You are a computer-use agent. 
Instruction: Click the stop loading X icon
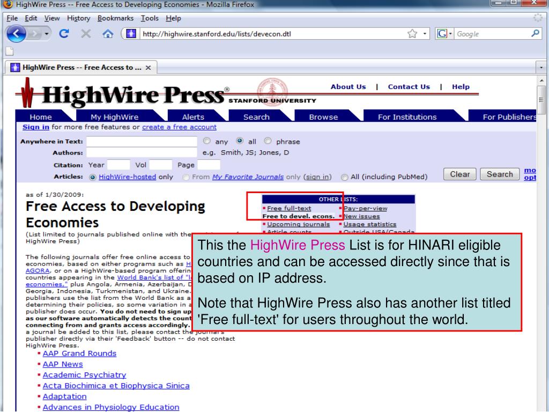click(x=86, y=34)
